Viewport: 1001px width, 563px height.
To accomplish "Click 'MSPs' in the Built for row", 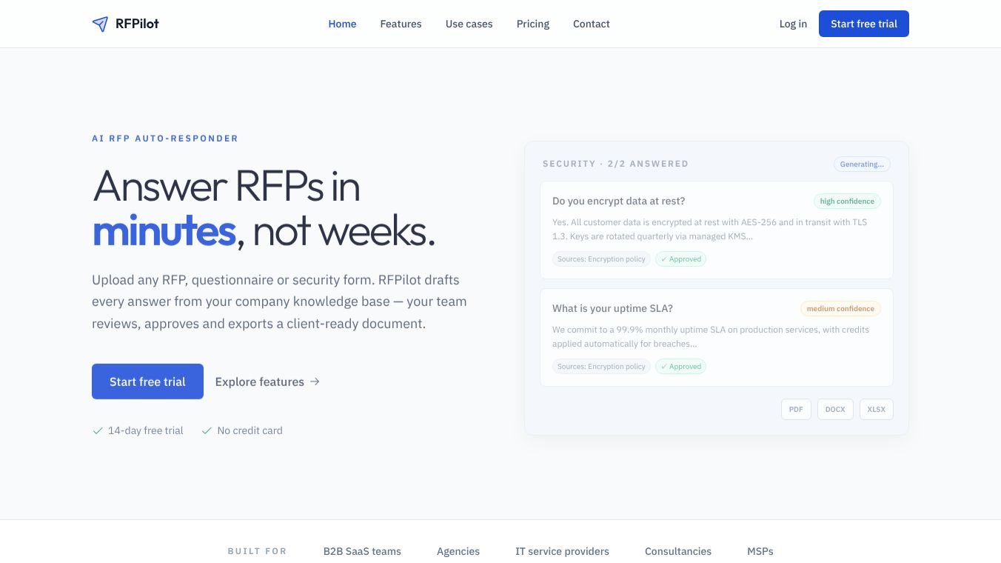I will coord(760,551).
